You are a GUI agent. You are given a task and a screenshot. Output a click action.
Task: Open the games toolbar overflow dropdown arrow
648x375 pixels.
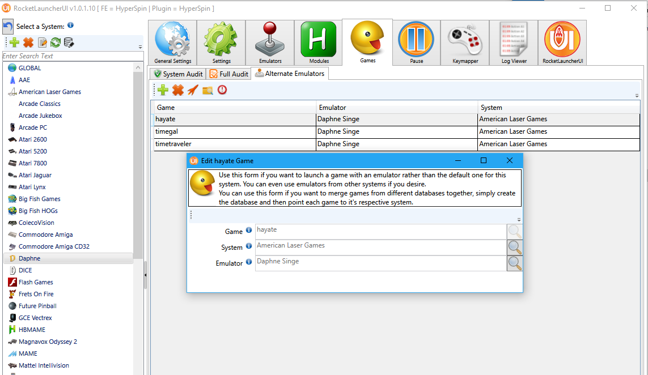(637, 96)
